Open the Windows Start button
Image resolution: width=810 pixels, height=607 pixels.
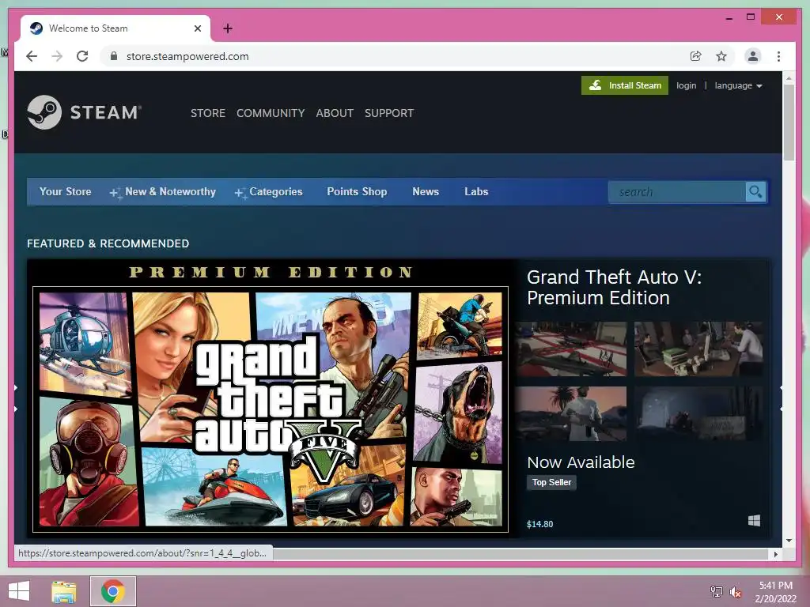[19, 591]
